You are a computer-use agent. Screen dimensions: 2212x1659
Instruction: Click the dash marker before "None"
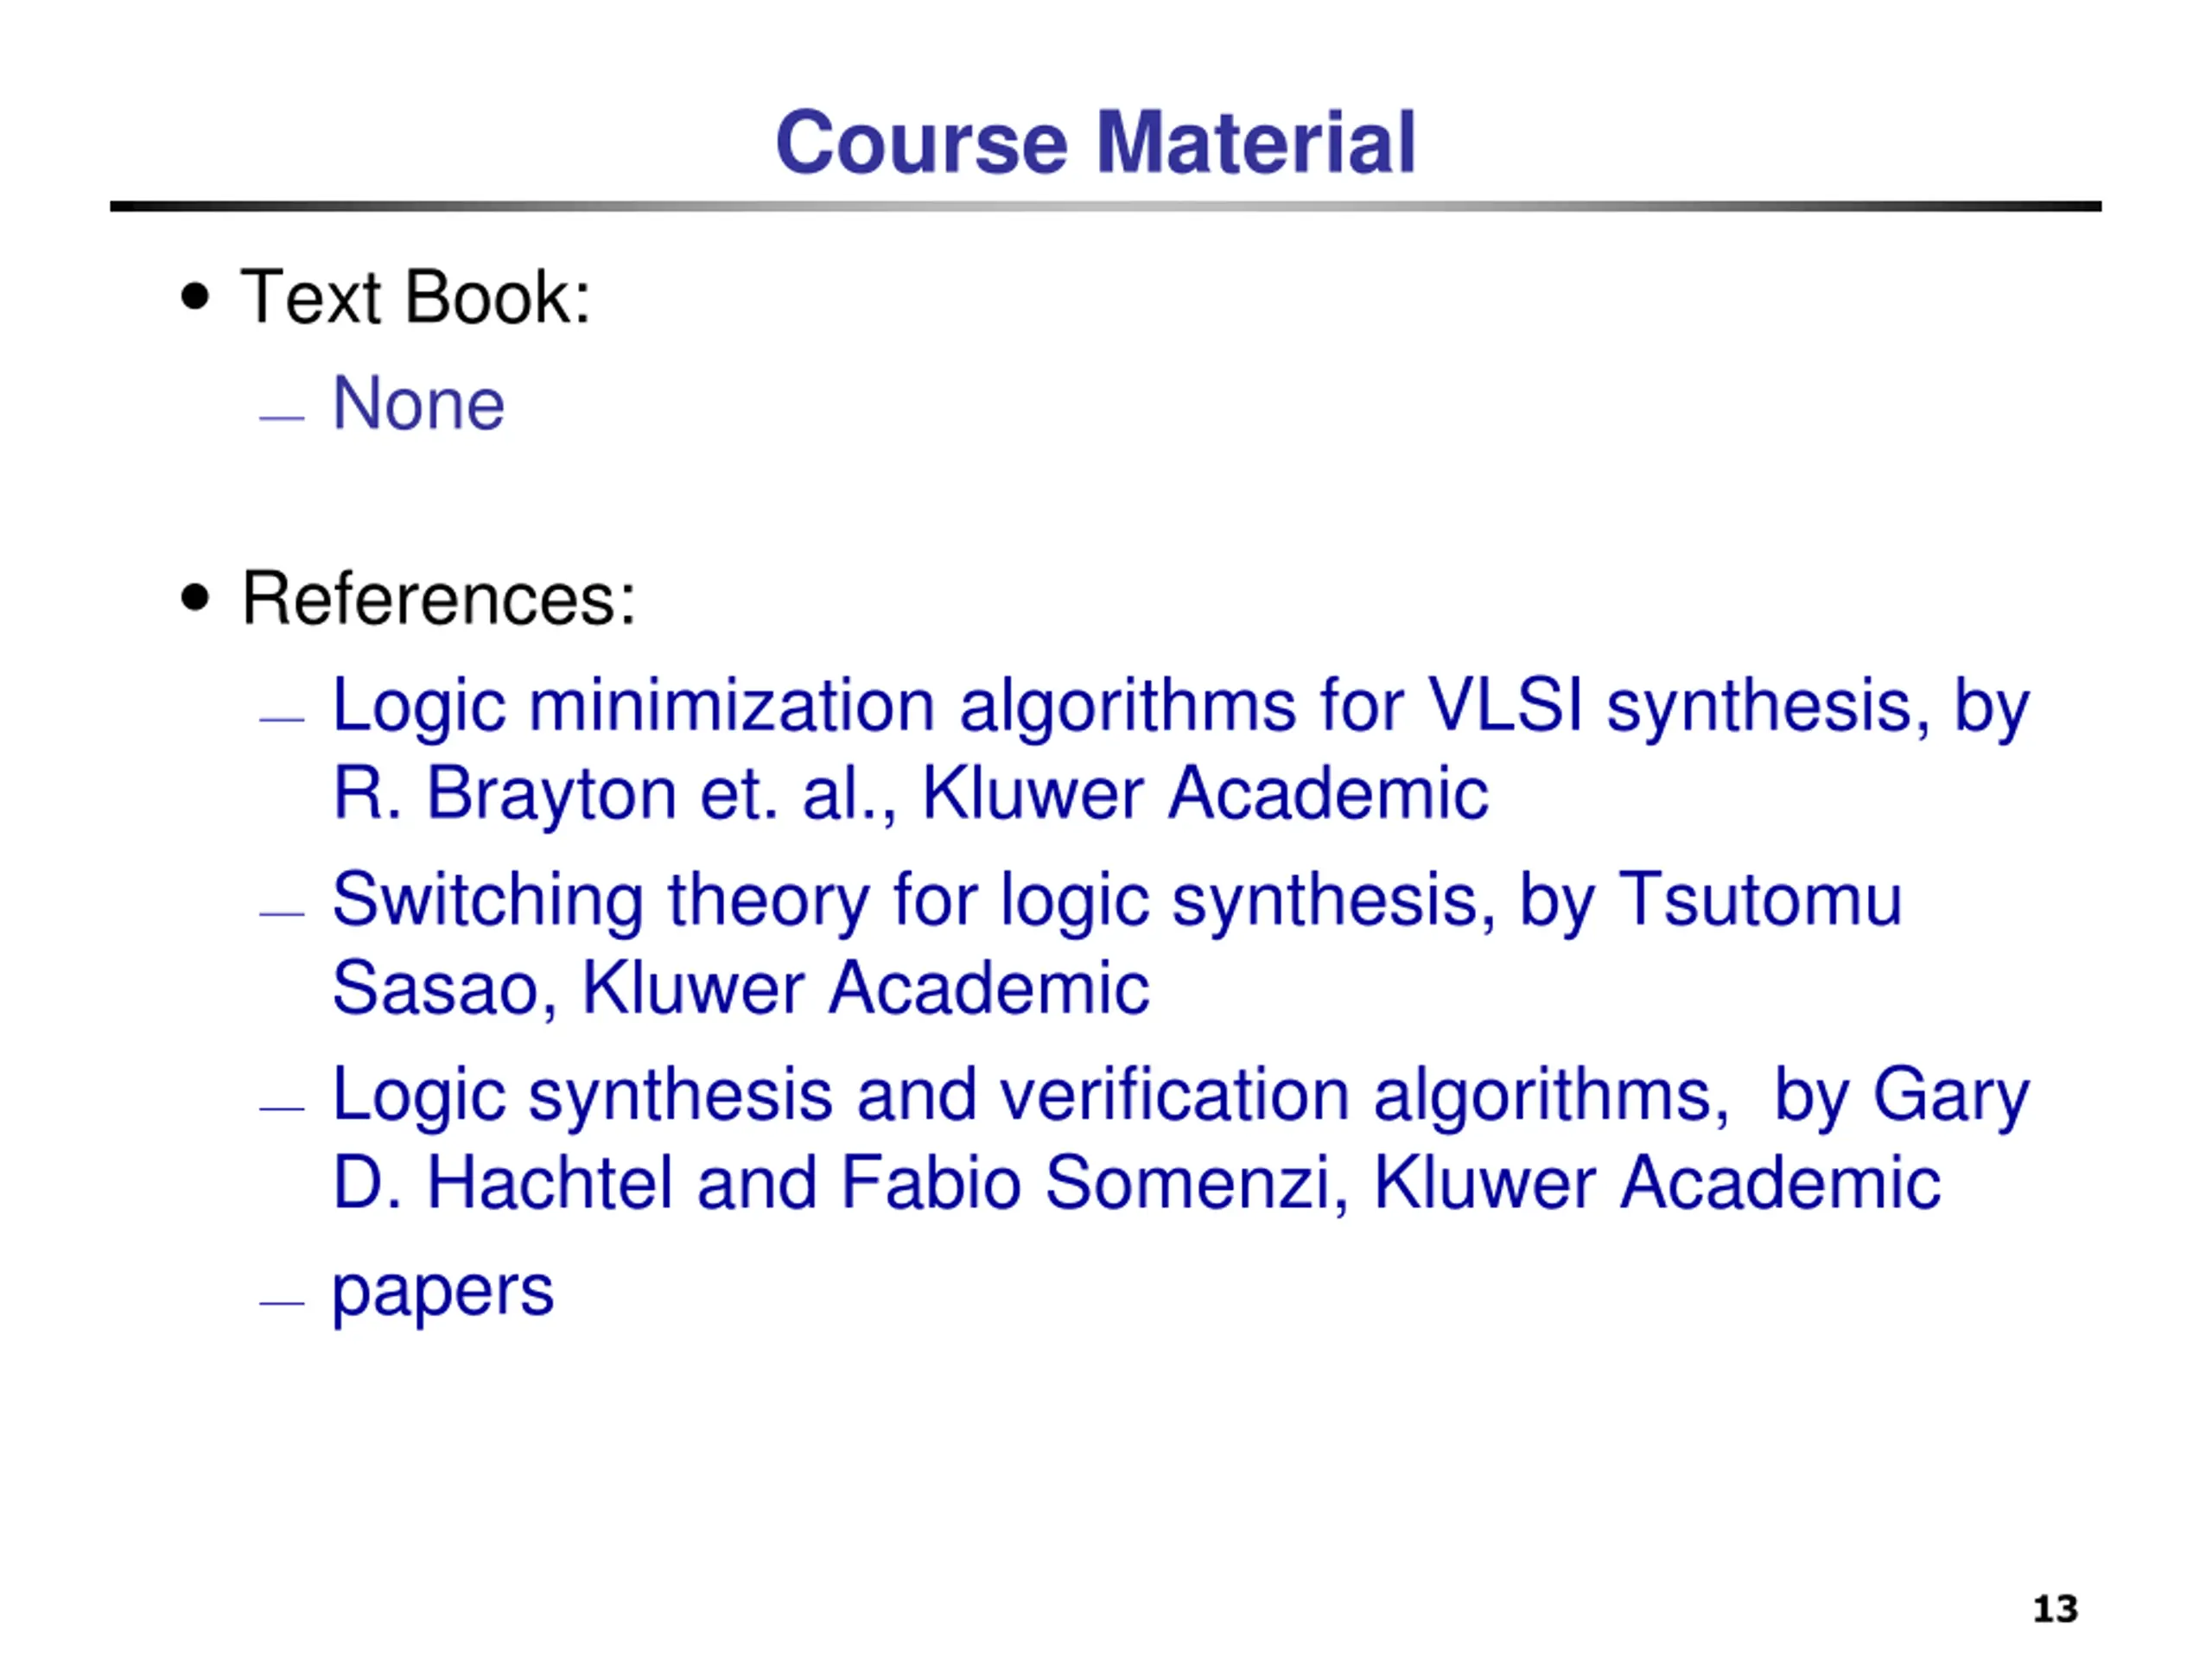click(x=281, y=418)
